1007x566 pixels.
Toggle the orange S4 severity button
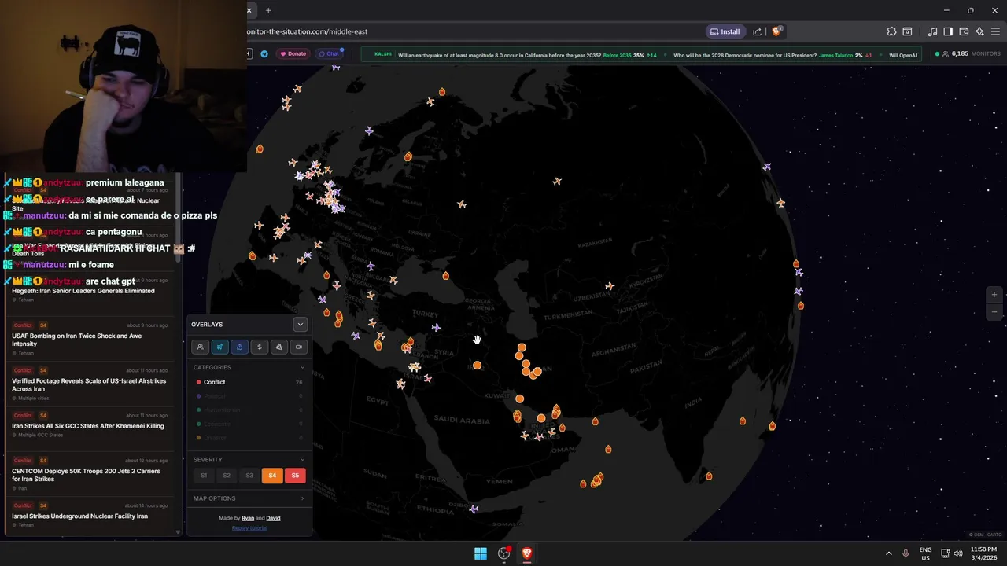pos(272,475)
